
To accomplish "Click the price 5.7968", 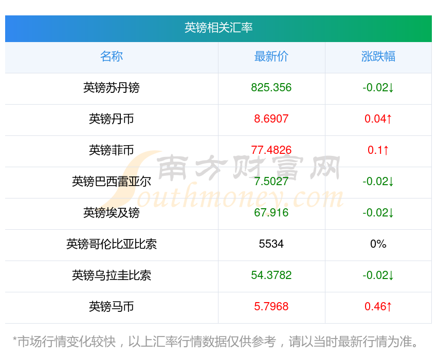I will click(x=271, y=307).
